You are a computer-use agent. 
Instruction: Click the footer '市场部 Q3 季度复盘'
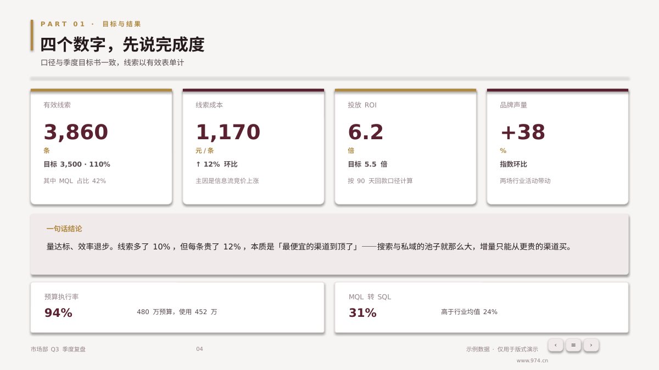click(x=58, y=349)
